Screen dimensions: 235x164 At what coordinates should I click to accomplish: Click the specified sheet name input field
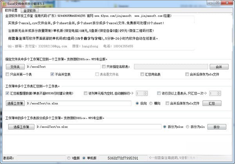tap(171, 67)
